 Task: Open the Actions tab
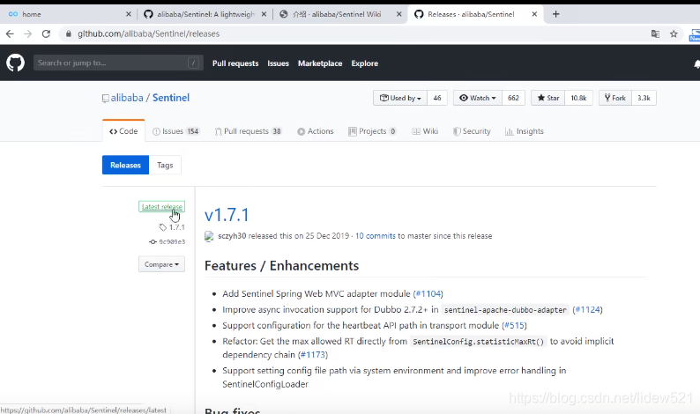click(x=316, y=131)
